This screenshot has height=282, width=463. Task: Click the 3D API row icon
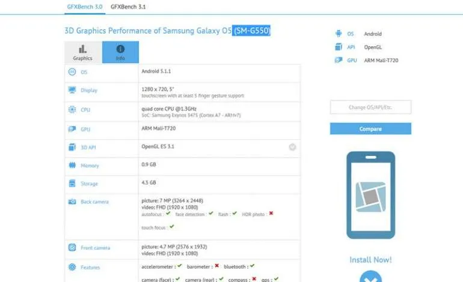click(x=72, y=147)
